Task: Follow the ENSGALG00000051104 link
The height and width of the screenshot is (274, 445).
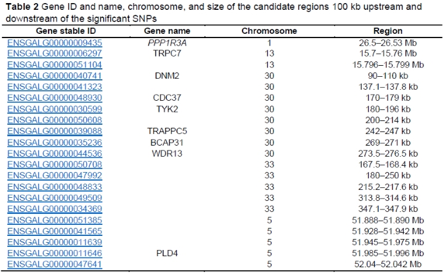Action: click(55, 65)
